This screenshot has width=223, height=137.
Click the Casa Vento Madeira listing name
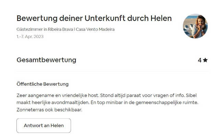95,29
